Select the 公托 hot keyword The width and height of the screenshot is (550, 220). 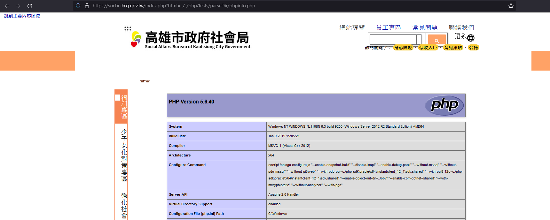click(x=473, y=48)
